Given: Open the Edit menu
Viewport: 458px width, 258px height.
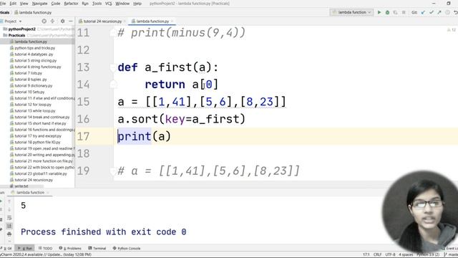Looking at the screenshot, I should pyautogui.click(x=13, y=4).
